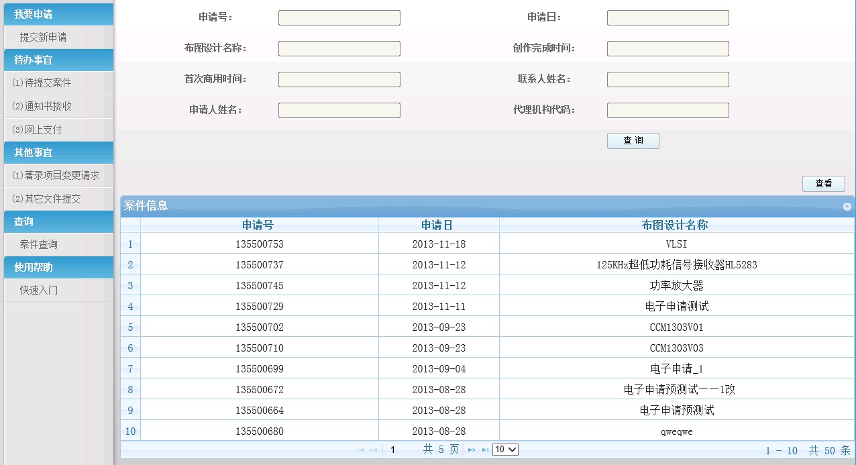Select the row for application 135500753
Viewport: 856px width, 465px height.
(x=260, y=244)
